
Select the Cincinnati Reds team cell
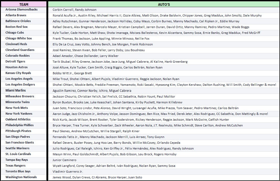tap(24, 44)
